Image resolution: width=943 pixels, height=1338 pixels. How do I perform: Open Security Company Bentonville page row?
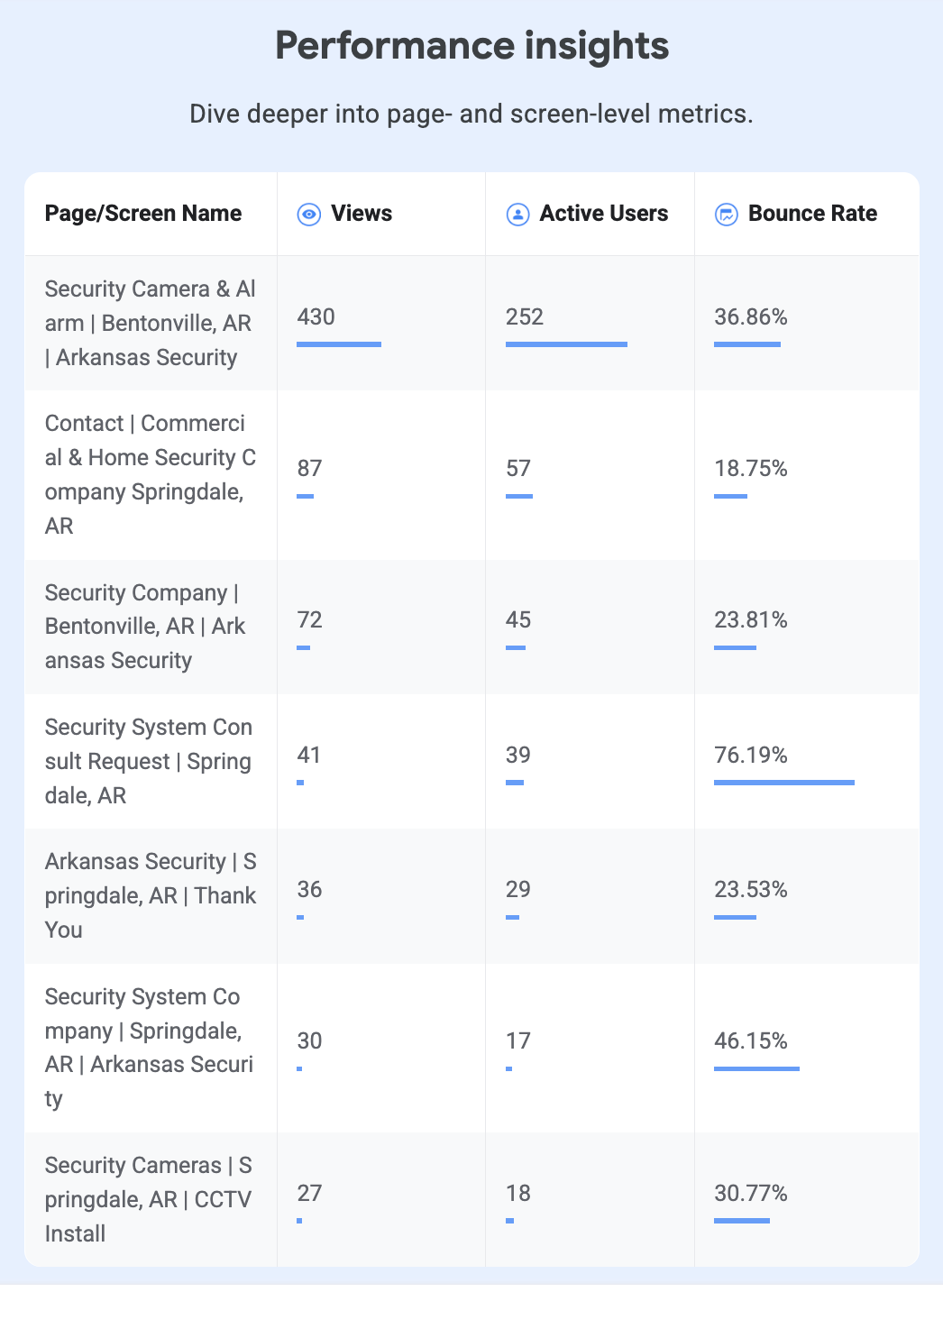pos(471,627)
